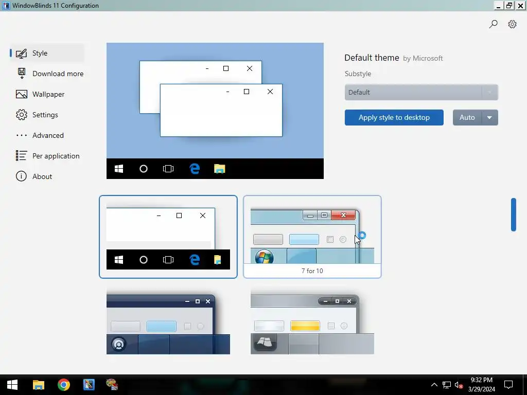Image resolution: width=527 pixels, height=395 pixels.
Task: Click the 'by Microsoft' author text
Action: pyautogui.click(x=423, y=59)
